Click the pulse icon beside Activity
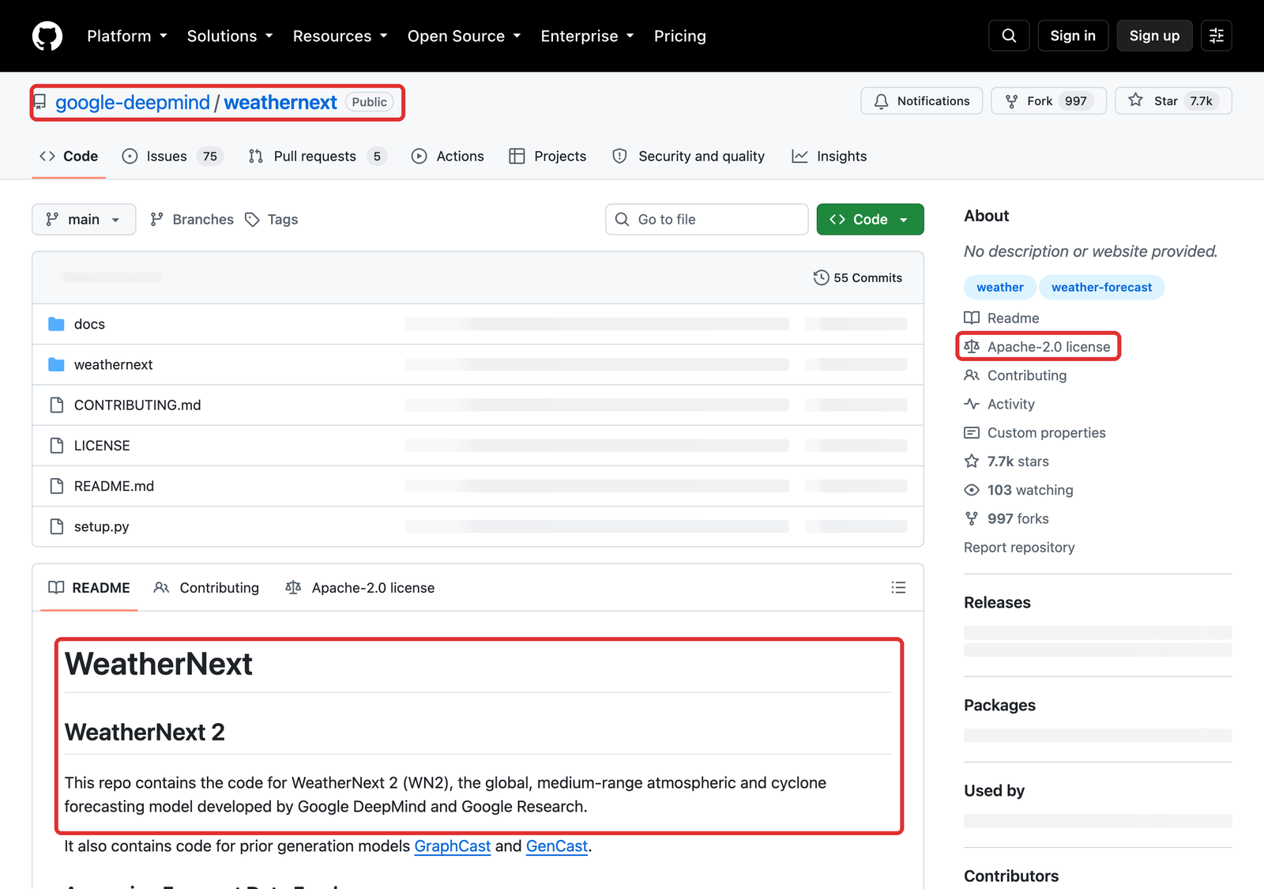Screen dimensions: 1264x889 click(x=972, y=404)
